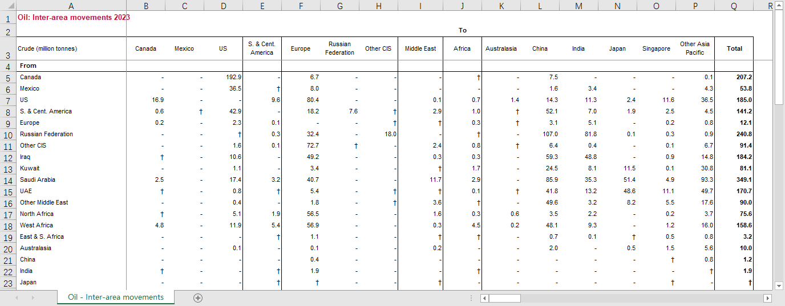Screen dimensions: 785x306
Task: Open the Oil - Inter-area movements sheet tab
Action: click(x=116, y=297)
